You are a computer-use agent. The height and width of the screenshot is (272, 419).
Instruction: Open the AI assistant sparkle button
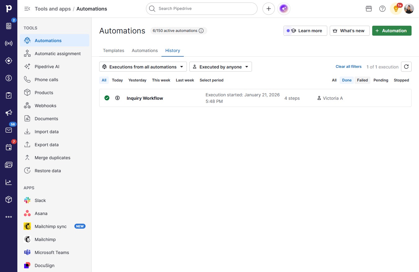(284, 9)
